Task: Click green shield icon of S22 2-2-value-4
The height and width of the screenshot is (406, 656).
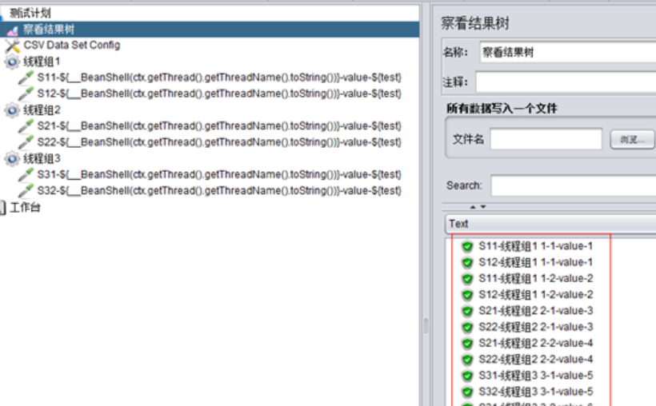Action: pos(467,360)
